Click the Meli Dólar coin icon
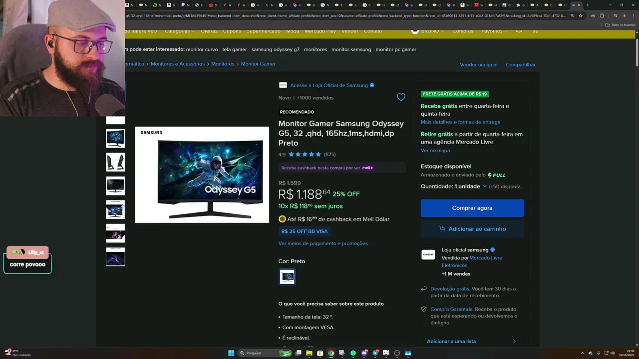Viewport: 639px width, 359px height. (x=282, y=219)
